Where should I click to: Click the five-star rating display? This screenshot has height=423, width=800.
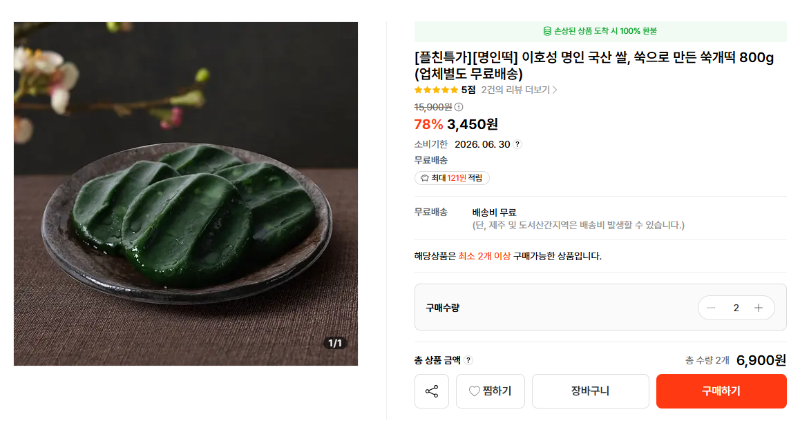(436, 90)
